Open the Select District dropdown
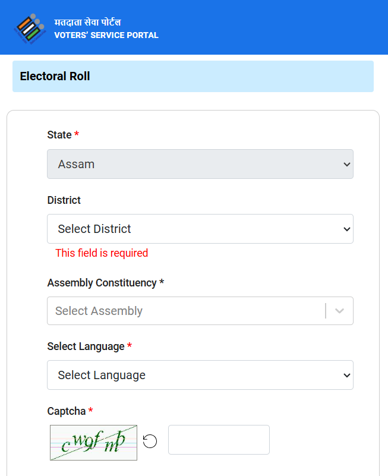The image size is (388, 476). click(200, 229)
